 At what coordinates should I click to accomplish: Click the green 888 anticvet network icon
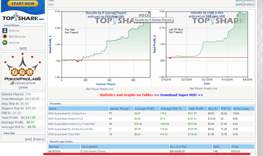click(x=5, y=42)
